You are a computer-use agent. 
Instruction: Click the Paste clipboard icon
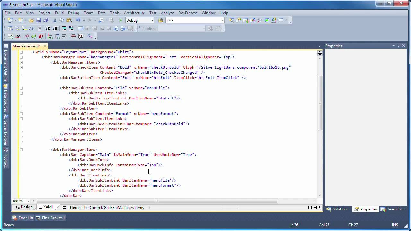[x=69, y=20]
